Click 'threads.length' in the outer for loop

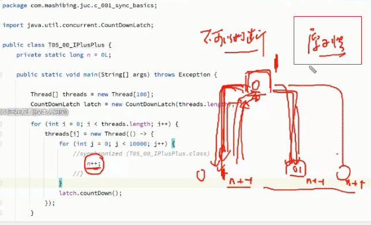click(x=126, y=124)
